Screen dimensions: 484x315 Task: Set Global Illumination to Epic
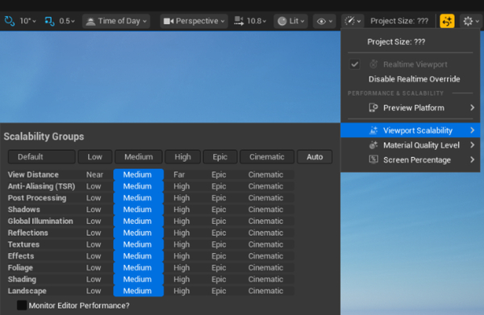[219, 222]
